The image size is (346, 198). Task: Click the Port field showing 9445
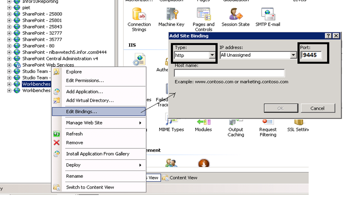(x=314, y=55)
